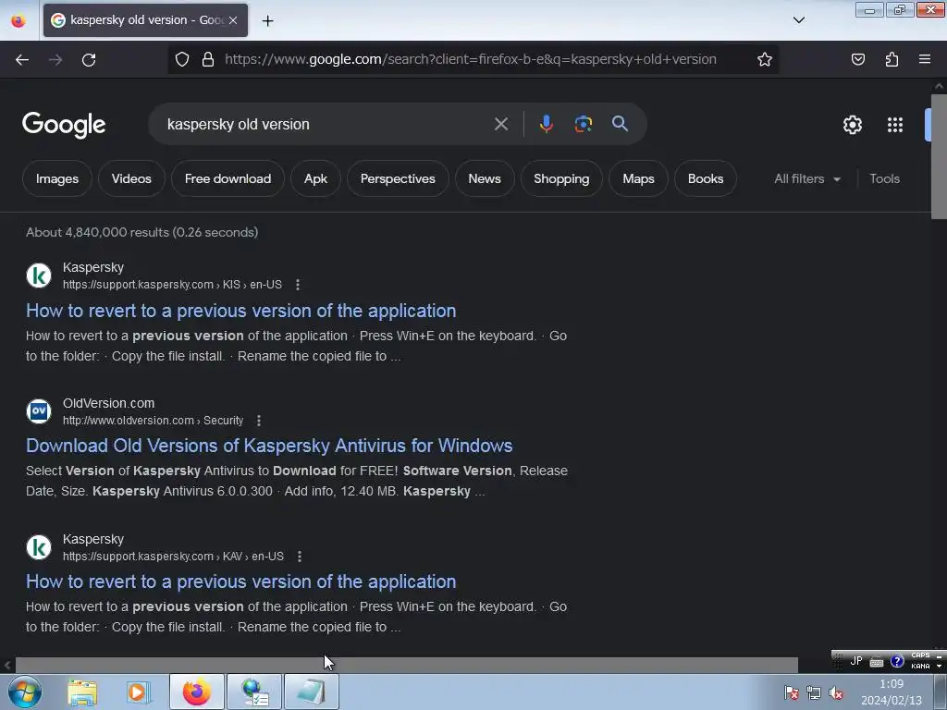Screen dimensions: 947x710
Task: Open the KAV 'How to revert' result
Action: [x=241, y=581]
